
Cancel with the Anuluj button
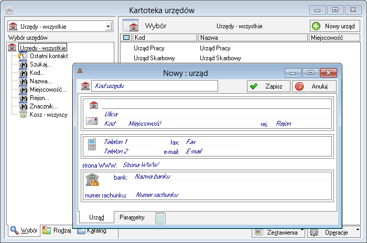click(x=314, y=86)
